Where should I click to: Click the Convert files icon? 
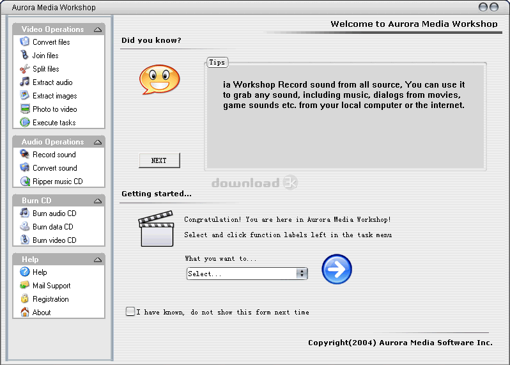25,42
